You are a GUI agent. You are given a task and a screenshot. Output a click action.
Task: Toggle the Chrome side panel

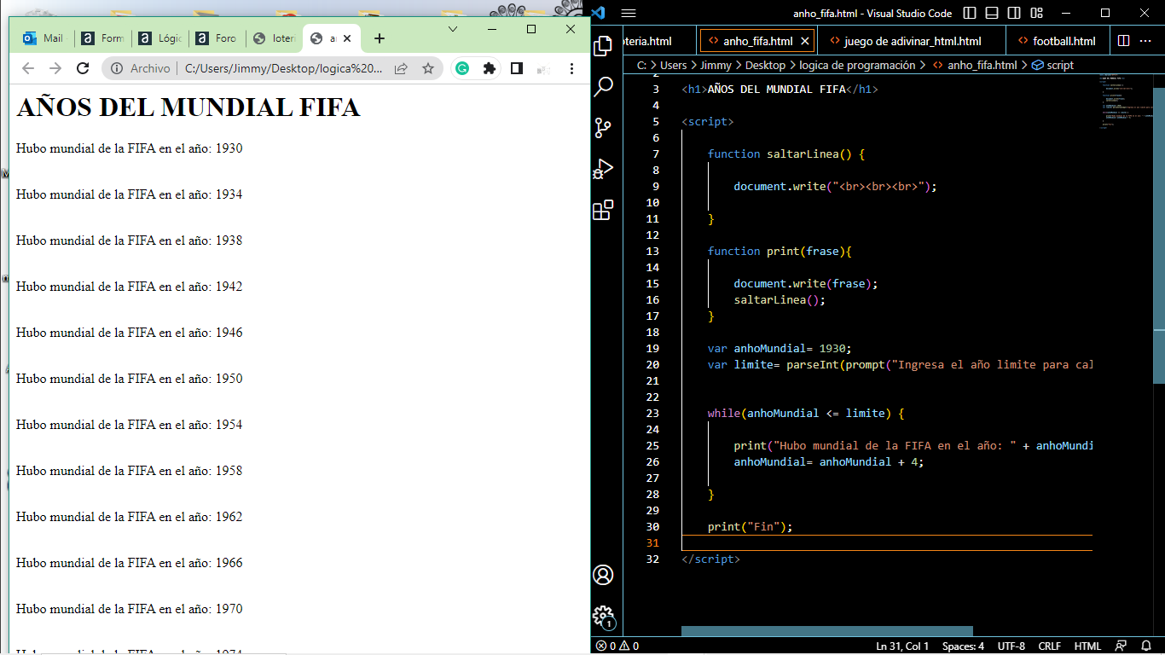tap(516, 68)
